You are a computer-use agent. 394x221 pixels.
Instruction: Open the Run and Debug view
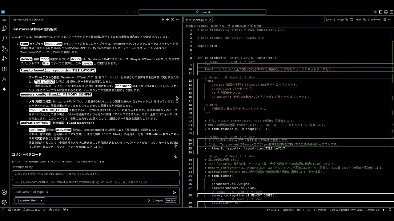(4, 59)
